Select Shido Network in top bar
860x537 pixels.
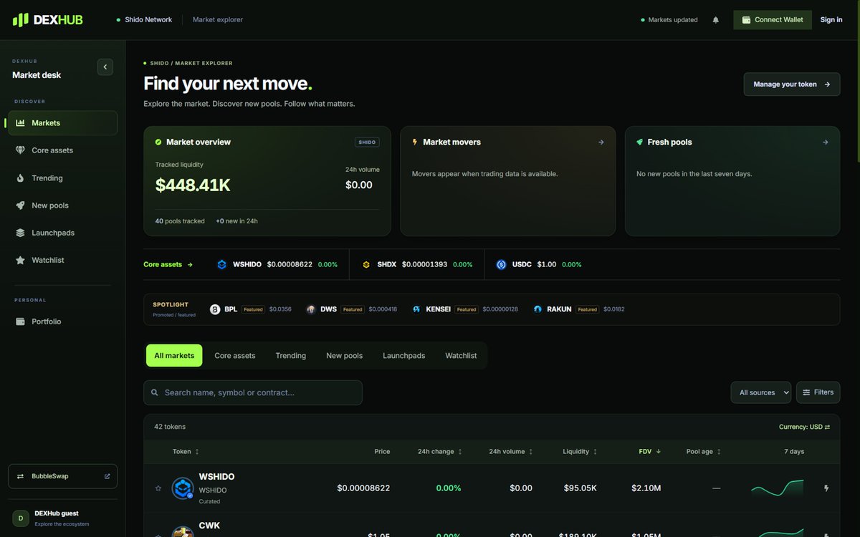coord(144,20)
